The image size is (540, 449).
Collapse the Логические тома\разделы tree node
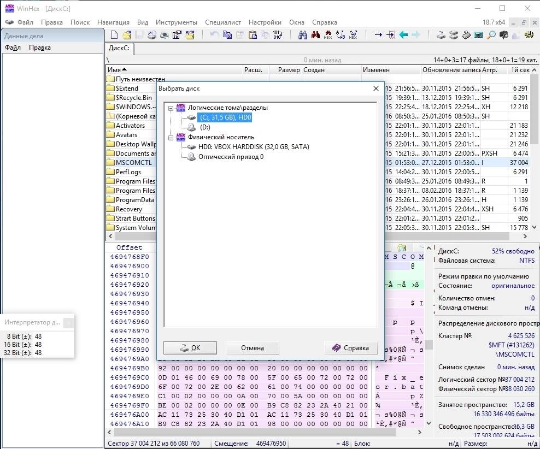click(171, 108)
